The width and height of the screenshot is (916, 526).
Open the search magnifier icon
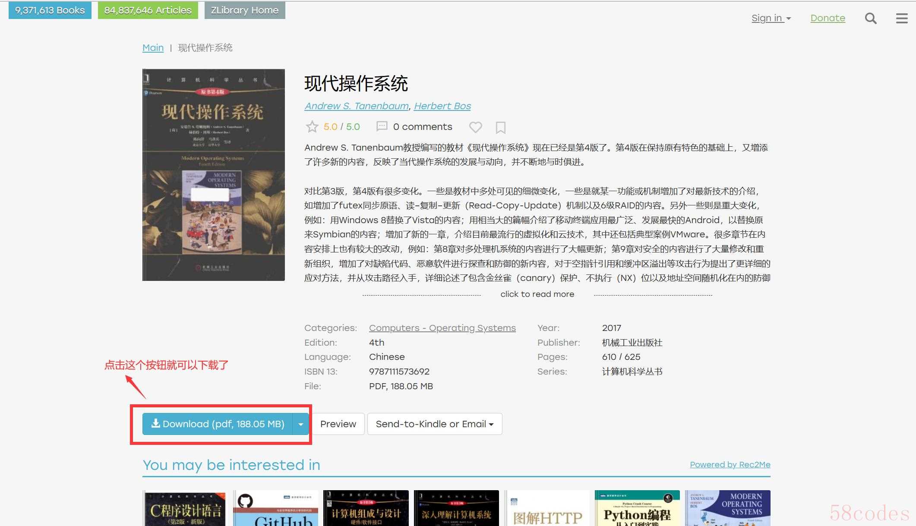click(871, 18)
